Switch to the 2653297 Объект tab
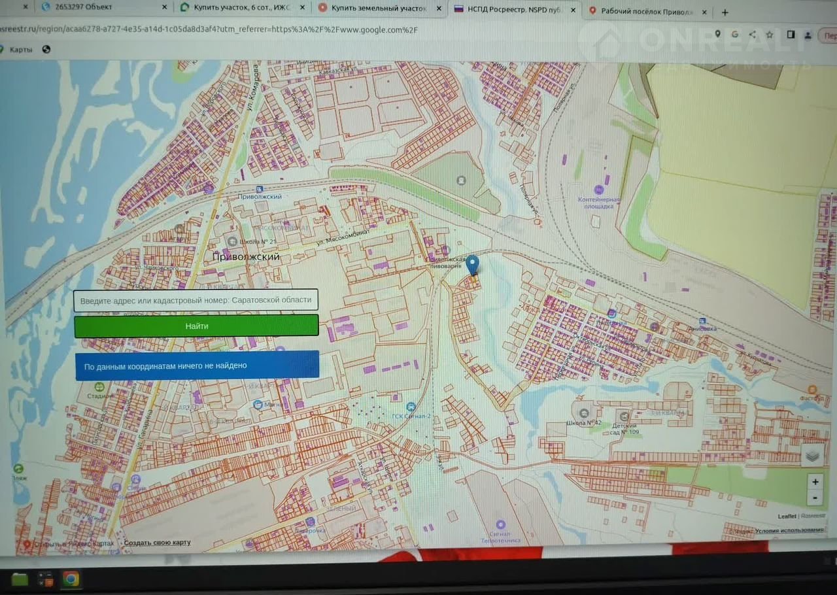837x595 pixels. [x=98, y=7]
